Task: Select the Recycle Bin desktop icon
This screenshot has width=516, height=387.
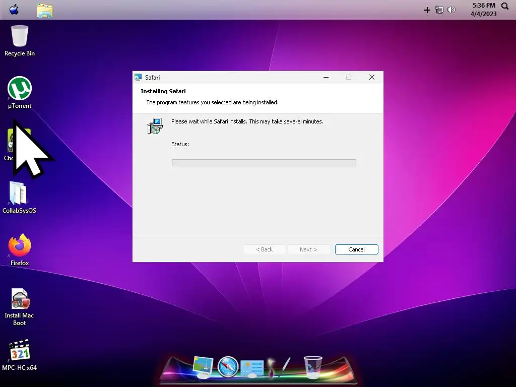Action: tap(20, 41)
